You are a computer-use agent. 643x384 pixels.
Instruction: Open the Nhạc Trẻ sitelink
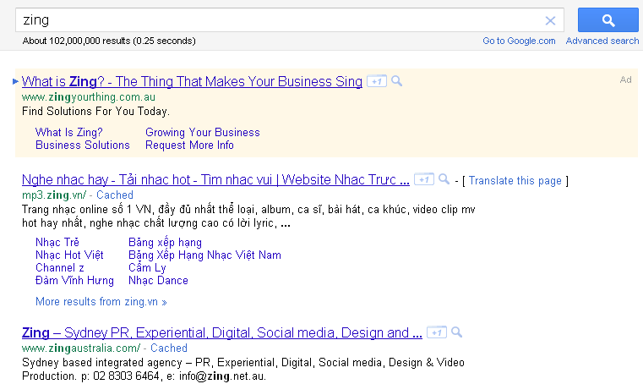coord(57,242)
